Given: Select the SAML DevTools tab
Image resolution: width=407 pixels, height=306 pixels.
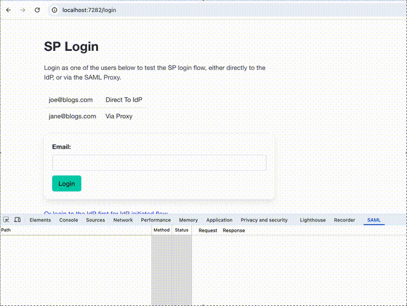Looking at the screenshot, I should point(374,220).
